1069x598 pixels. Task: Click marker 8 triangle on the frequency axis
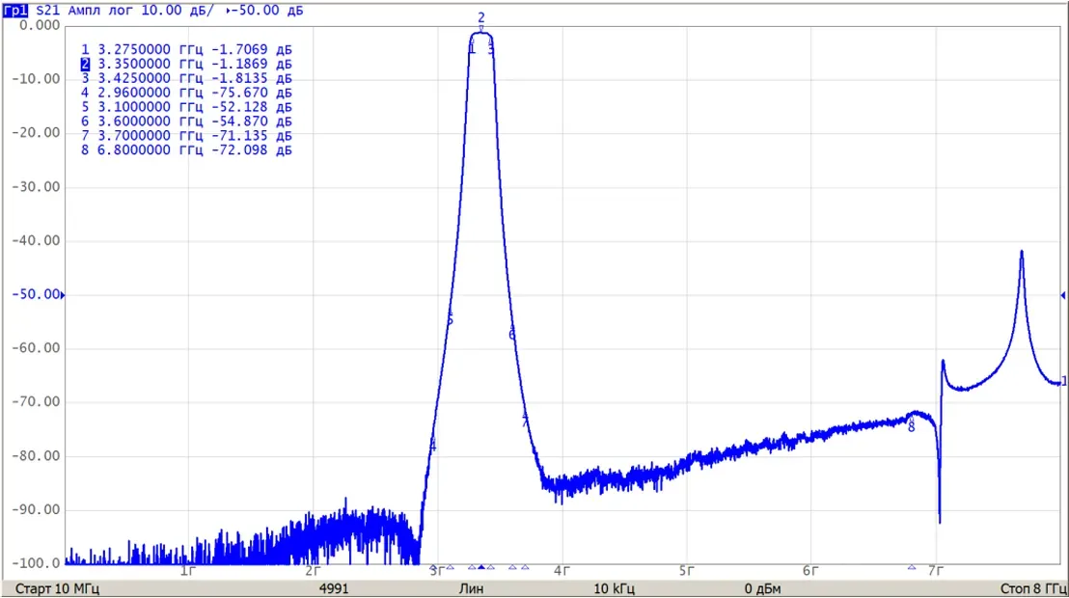[912, 567]
